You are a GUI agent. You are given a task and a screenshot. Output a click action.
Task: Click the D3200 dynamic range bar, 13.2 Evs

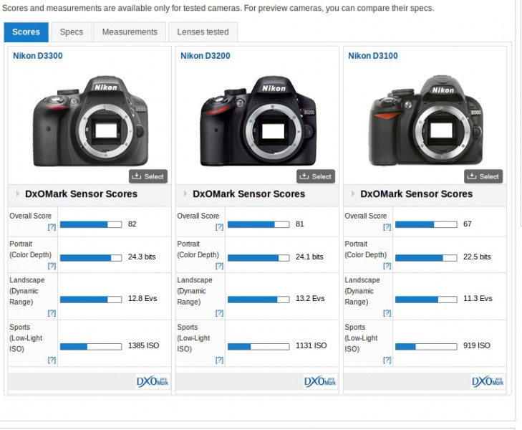258,300
